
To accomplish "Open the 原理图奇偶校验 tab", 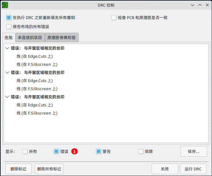I will [x=62, y=37].
